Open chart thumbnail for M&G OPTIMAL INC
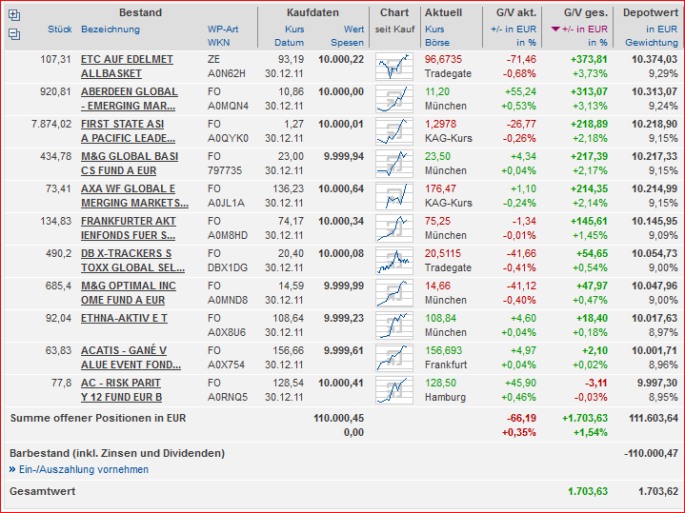This screenshot has height=513, width=685. pos(394,292)
